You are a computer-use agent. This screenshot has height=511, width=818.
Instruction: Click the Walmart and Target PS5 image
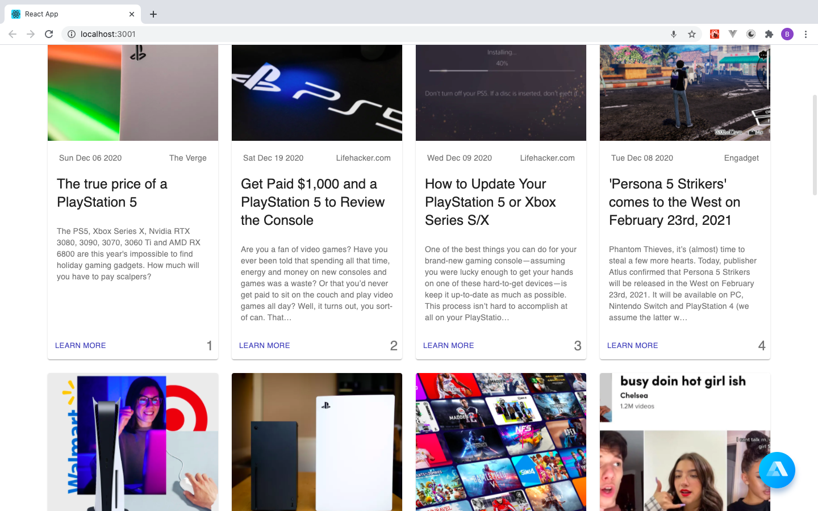(x=133, y=442)
